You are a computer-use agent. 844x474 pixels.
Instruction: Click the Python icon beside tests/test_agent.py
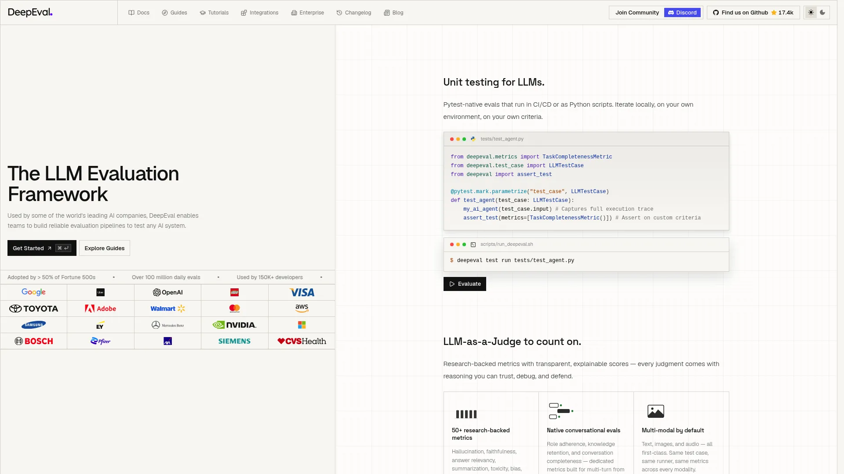[473, 139]
